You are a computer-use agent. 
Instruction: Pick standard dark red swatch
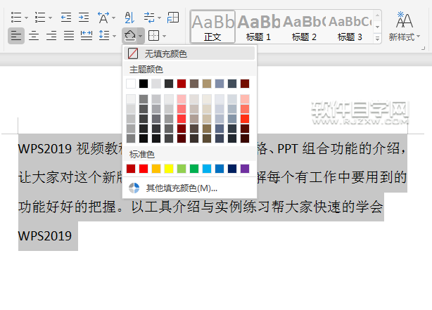131,169
